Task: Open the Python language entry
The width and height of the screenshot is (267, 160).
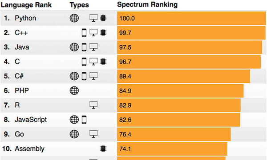Action: coord(25,18)
